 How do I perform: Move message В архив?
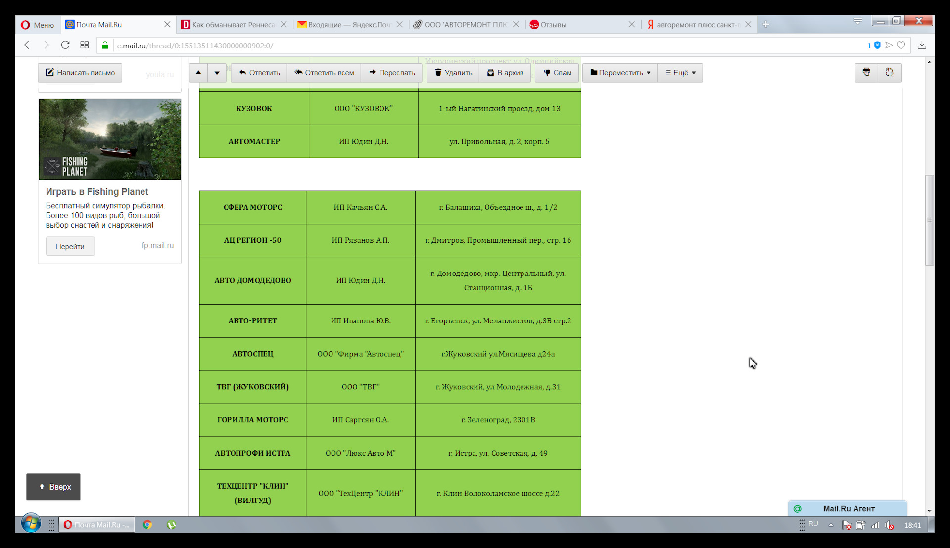(x=505, y=73)
